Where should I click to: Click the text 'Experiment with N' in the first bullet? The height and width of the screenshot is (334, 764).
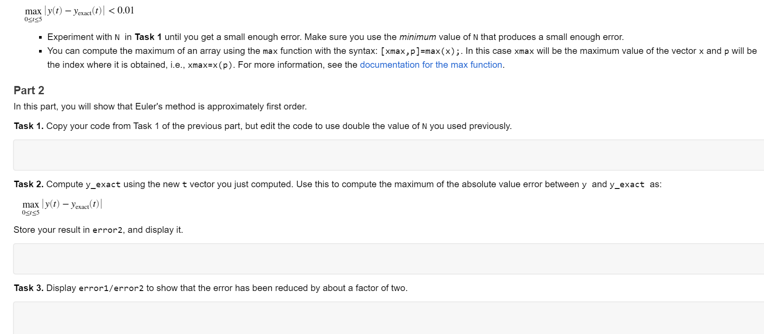[84, 37]
